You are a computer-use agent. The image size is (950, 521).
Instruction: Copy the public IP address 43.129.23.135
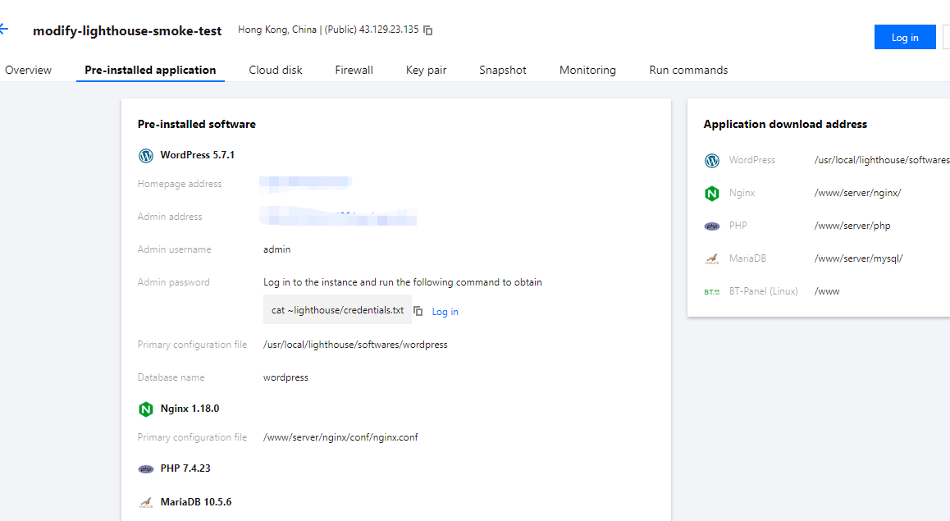[427, 30]
